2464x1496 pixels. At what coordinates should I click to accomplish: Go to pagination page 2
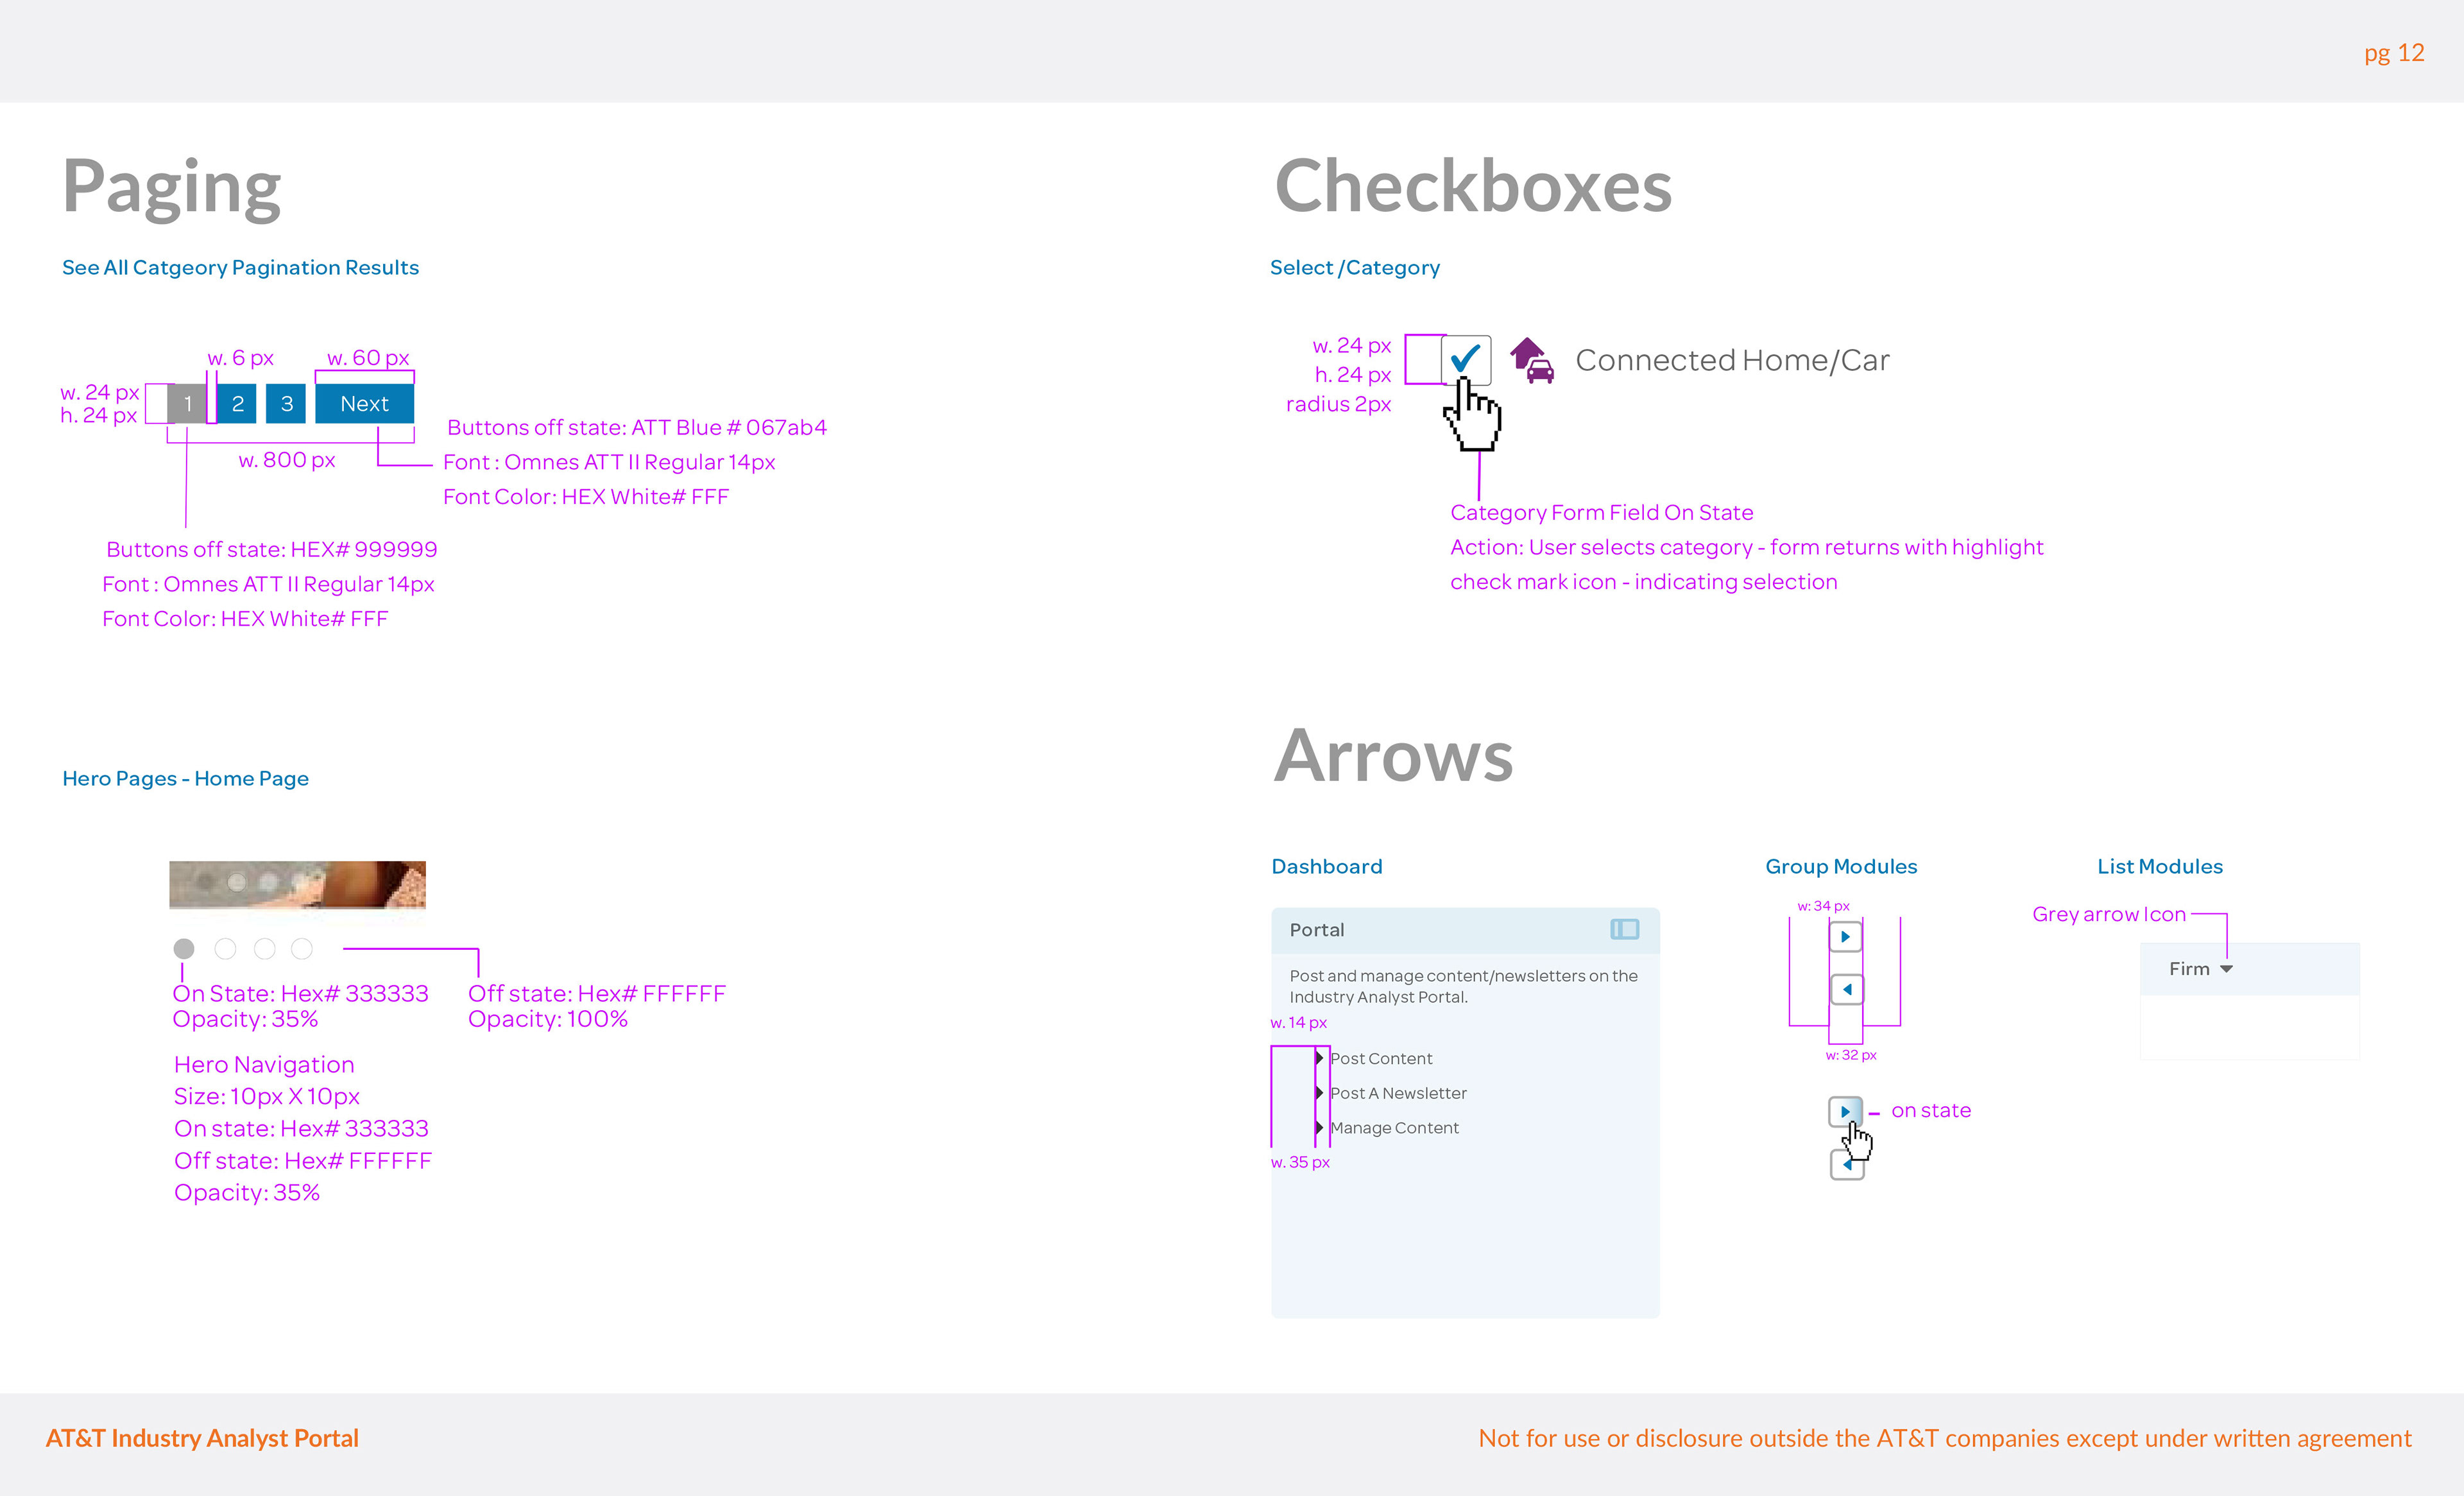point(237,404)
